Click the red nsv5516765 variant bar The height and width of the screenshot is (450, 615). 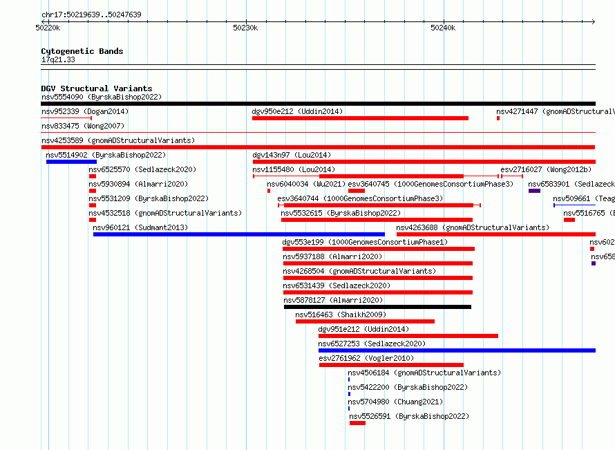point(569,220)
